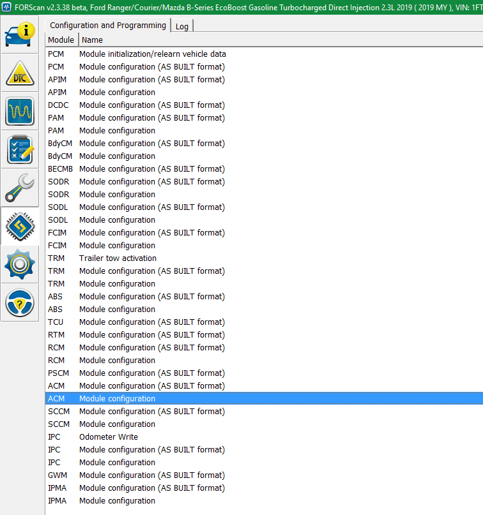Open the Help steering wheel icon

tap(20, 303)
